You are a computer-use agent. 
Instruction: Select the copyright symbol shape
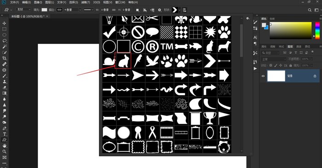[x=138, y=46]
